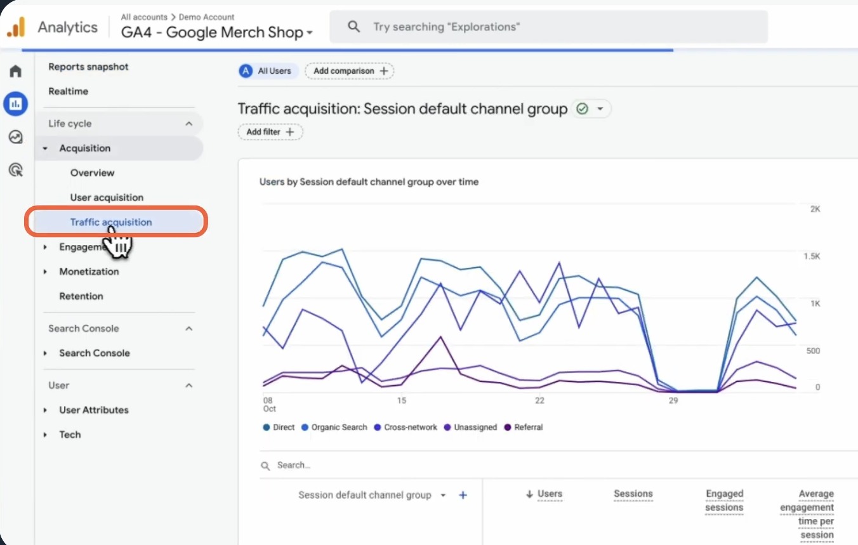Select Acquisition in the sidebar

[84, 148]
